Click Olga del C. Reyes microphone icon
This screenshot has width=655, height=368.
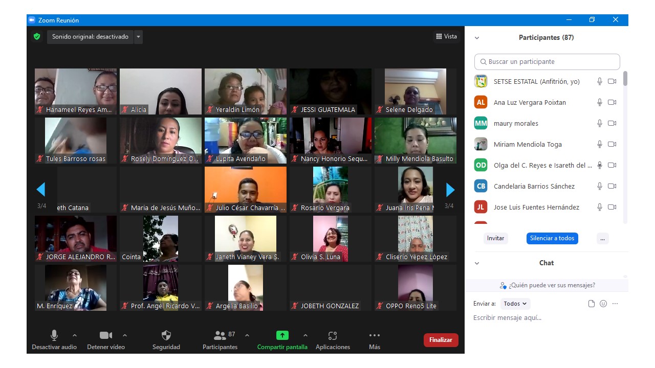(600, 165)
